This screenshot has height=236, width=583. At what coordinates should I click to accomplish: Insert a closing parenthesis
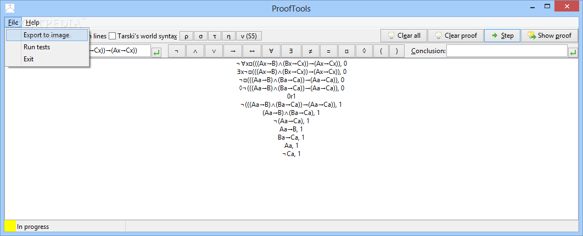pyautogui.click(x=397, y=51)
